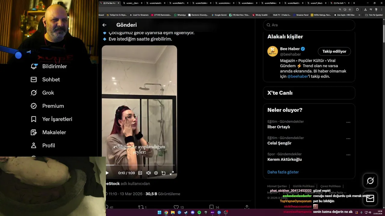Open İlber Ortaylı trend options menu
385x216 pixels.
point(348,122)
